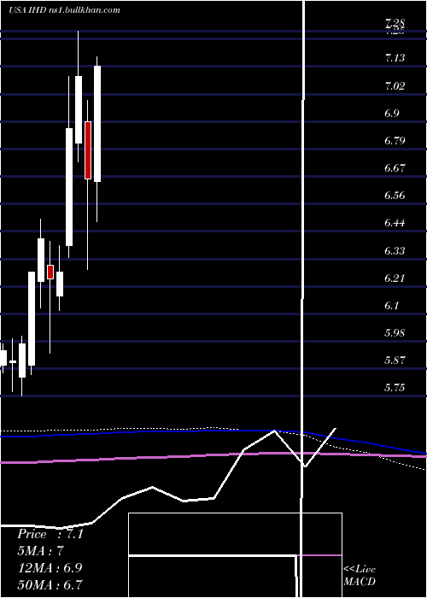Image resolution: width=427 pixels, height=598 pixels.
Task: Click the 7.02 price axis label
Action: coord(395,85)
